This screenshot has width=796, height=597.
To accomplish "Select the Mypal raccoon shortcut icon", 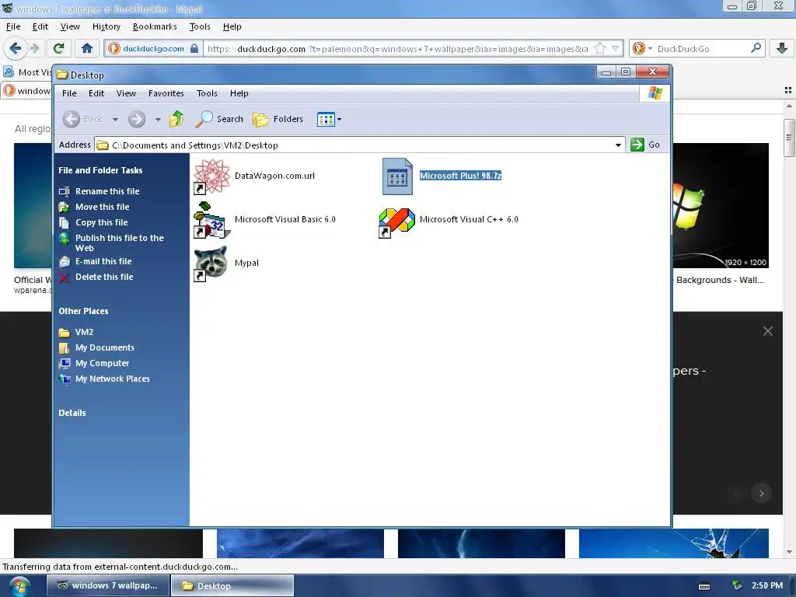I will [210, 264].
